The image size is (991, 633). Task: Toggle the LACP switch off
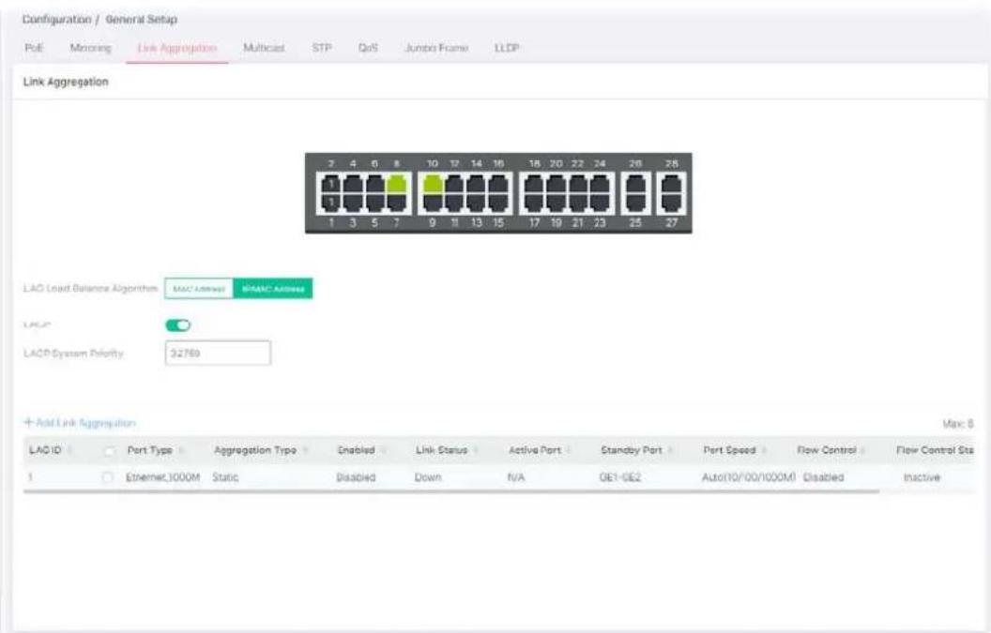[x=177, y=325]
